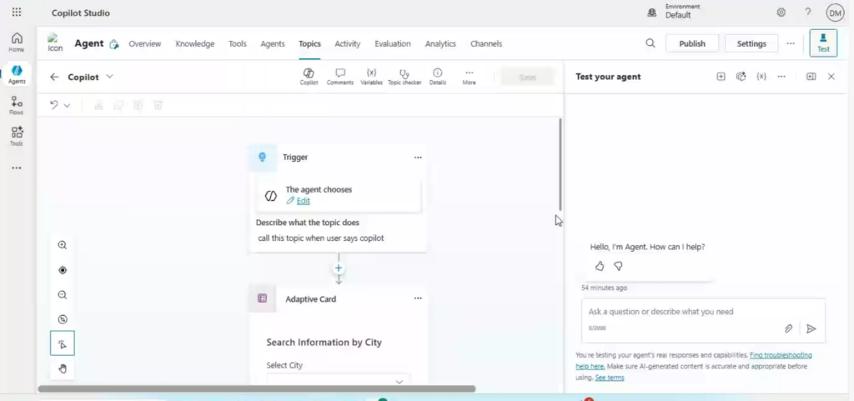Start a new test session

tap(721, 77)
